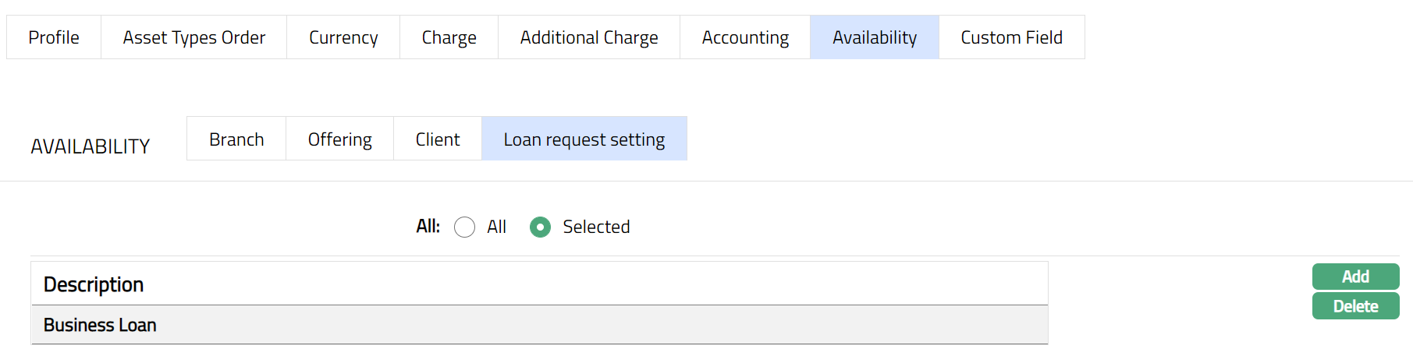Click the AVAILABILITY section heading
Screen dimensions: 1413x356
(x=91, y=146)
